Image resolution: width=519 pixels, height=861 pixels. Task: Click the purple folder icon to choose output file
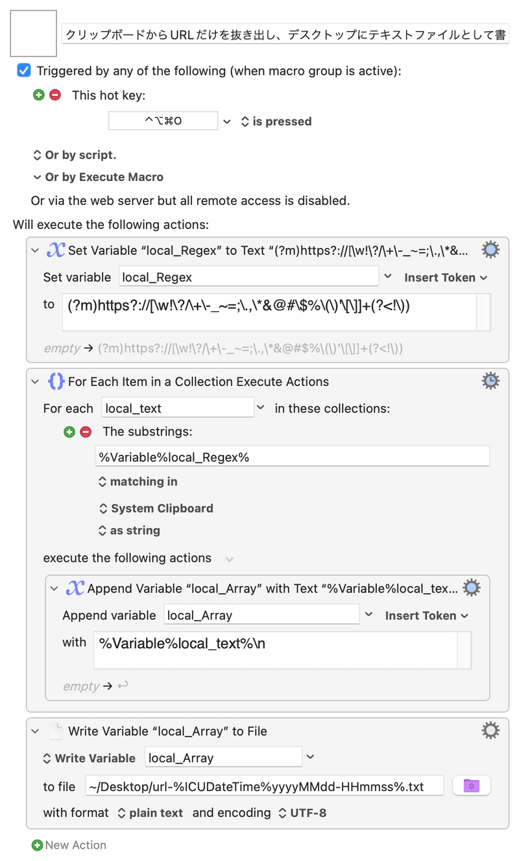[471, 785]
